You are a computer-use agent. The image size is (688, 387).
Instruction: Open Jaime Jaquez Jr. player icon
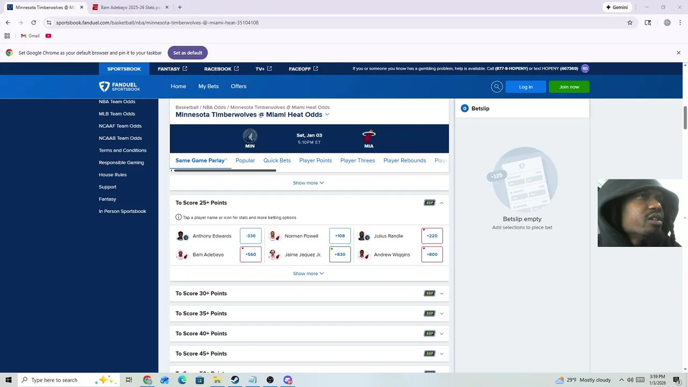(274, 255)
